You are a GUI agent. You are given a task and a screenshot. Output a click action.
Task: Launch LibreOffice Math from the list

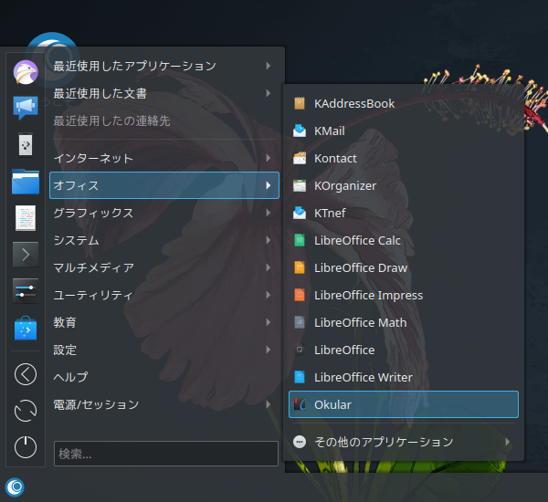pyautogui.click(x=404, y=322)
